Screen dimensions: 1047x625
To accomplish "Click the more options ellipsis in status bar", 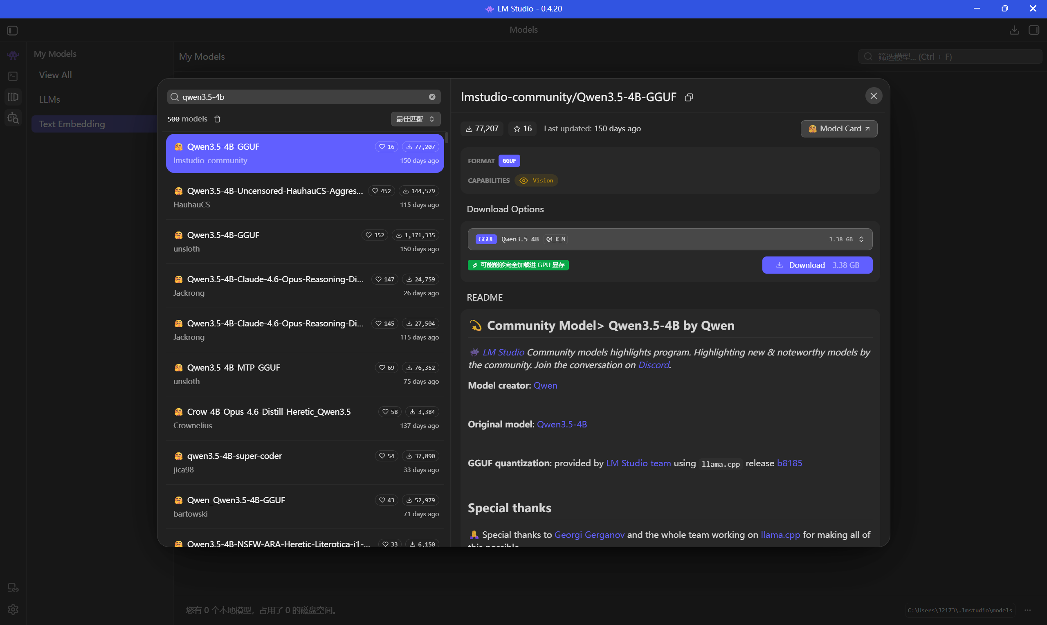I will 1028,610.
